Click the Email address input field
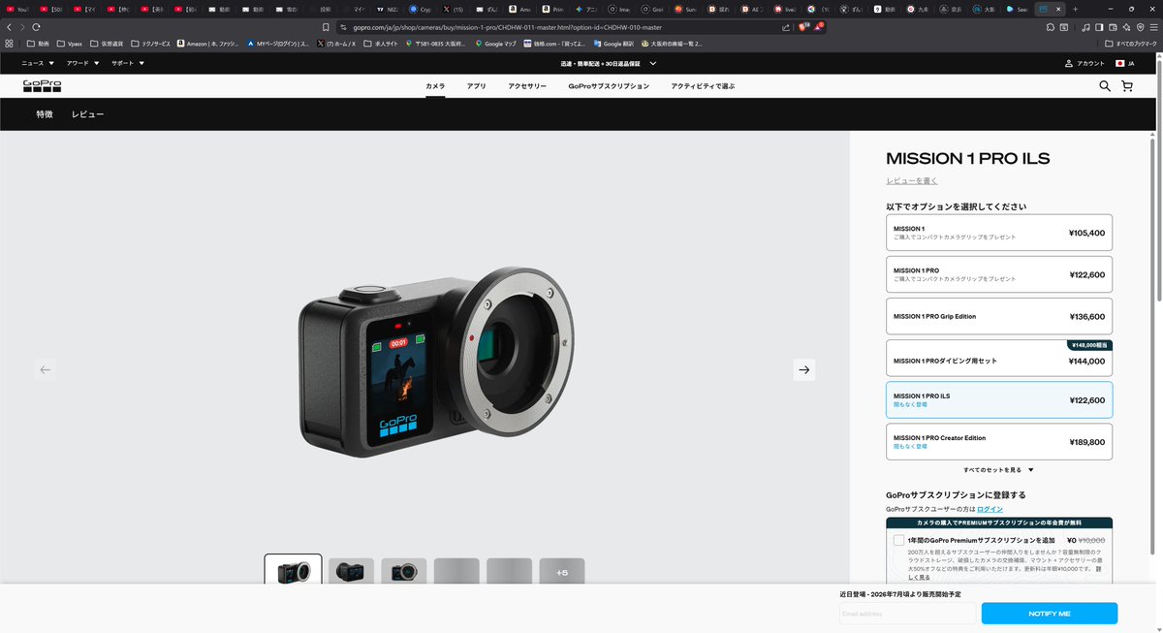Image resolution: width=1163 pixels, height=633 pixels. click(x=908, y=614)
